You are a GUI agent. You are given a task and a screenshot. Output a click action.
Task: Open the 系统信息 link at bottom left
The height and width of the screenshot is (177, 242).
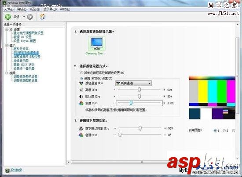pos(16,170)
